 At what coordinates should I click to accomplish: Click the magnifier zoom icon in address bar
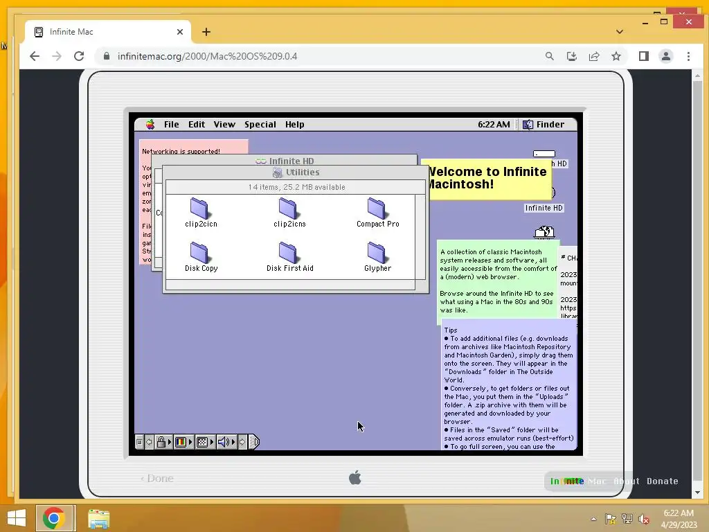549,56
